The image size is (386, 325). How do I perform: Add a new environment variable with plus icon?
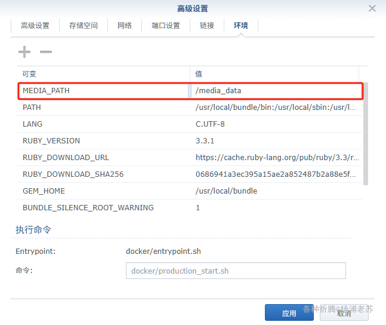click(24, 52)
